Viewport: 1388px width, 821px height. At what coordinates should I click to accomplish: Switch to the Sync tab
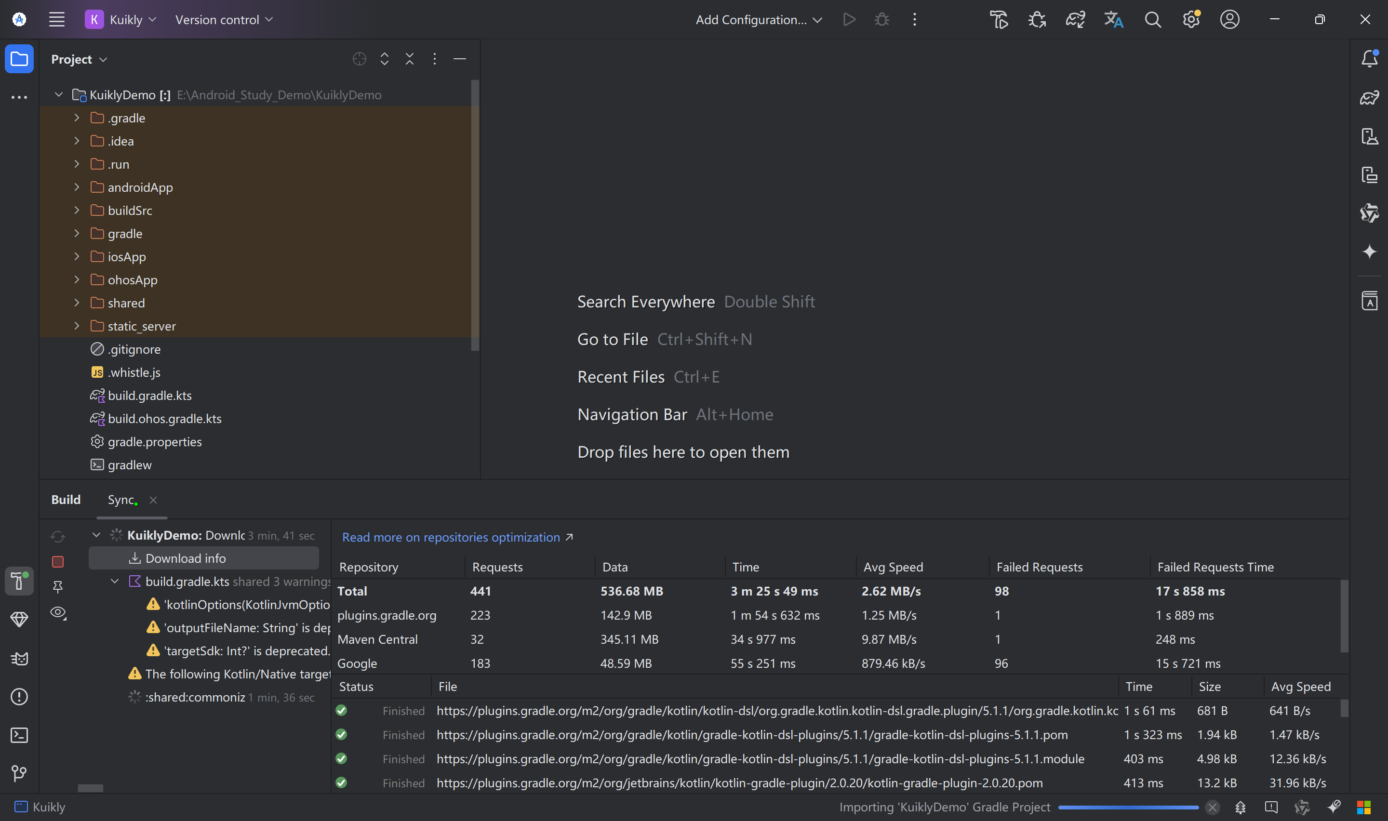(x=121, y=500)
